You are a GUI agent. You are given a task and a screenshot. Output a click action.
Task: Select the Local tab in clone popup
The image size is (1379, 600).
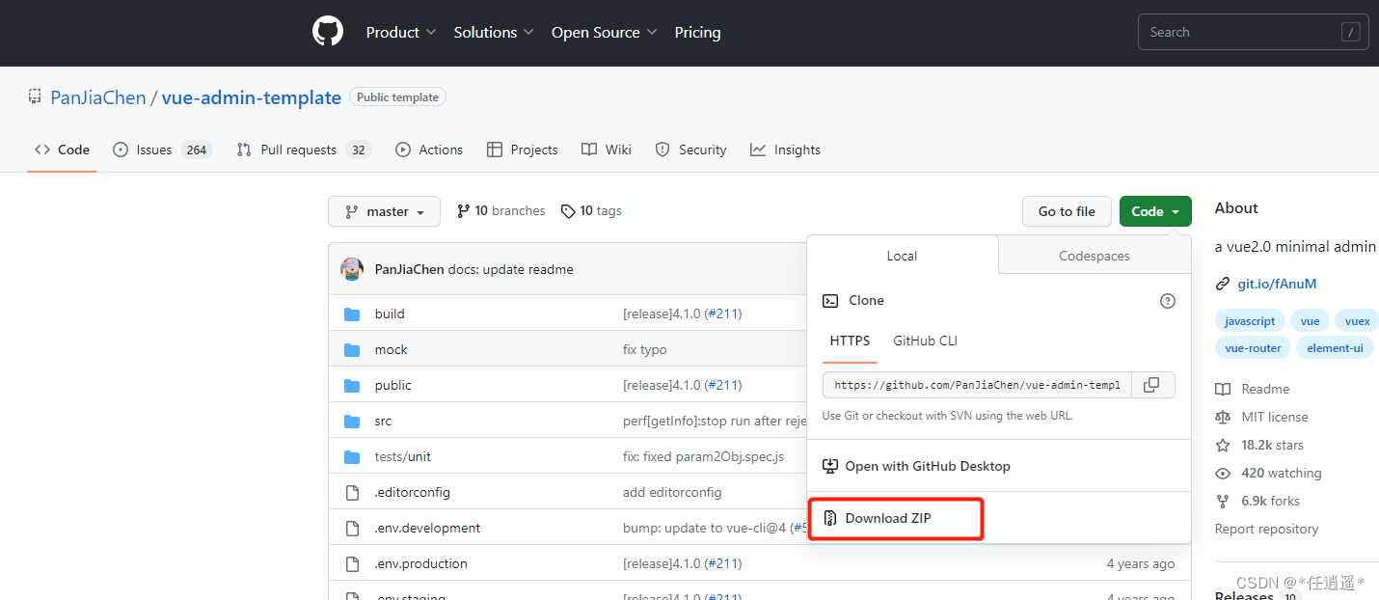[x=902, y=256]
